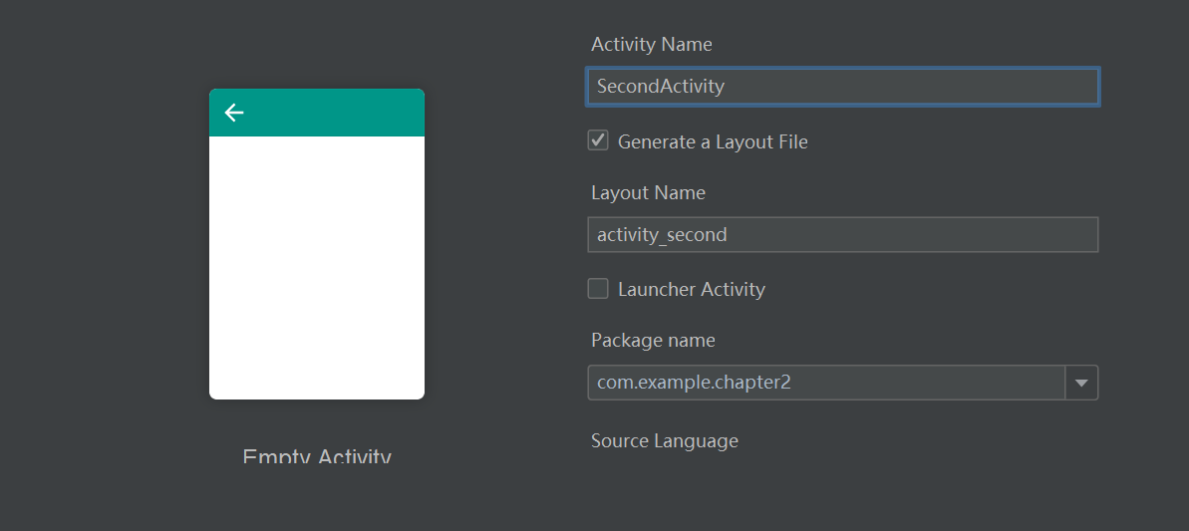Screen dimensions: 1189x531
Task: Click the 'Launcher Activity' label text
Action: [692, 290]
